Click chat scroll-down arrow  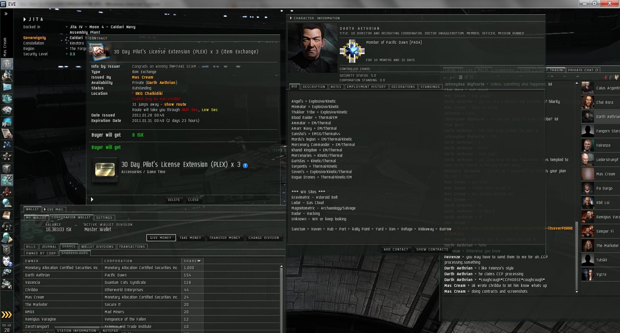(x=577, y=292)
